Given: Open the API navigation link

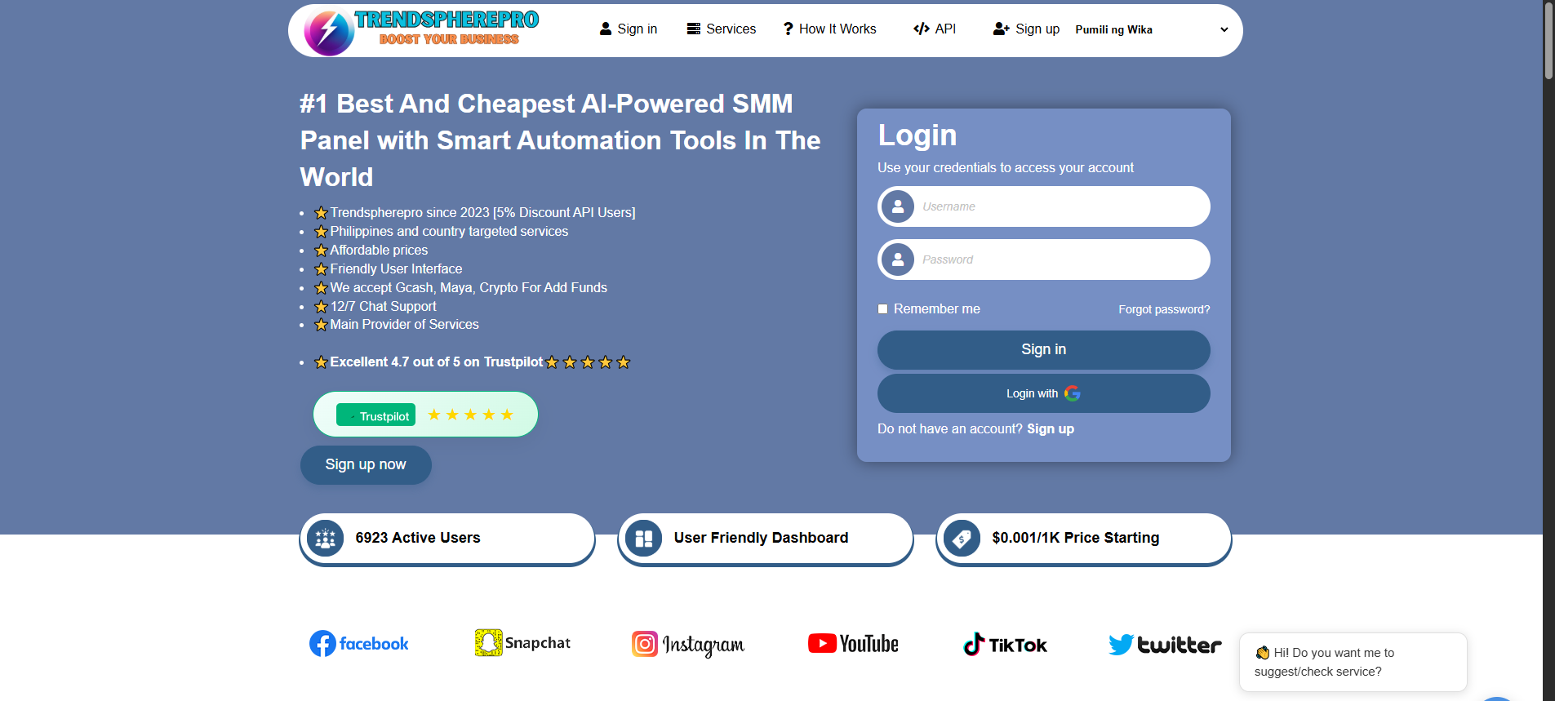Looking at the screenshot, I should (x=935, y=29).
